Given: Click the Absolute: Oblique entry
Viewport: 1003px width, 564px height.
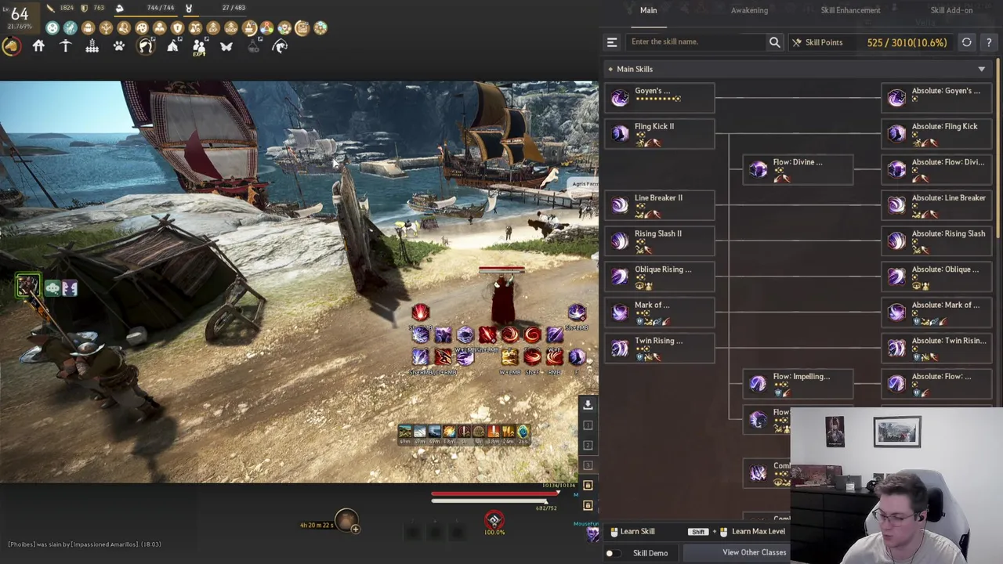Looking at the screenshot, I should pyautogui.click(x=936, y=277).
